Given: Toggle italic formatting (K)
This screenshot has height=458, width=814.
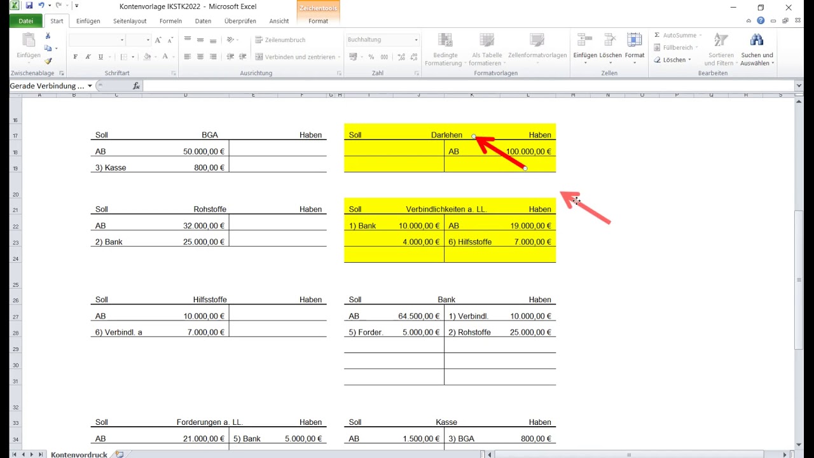Looking at the screenshot, I should pyautogui.click(x=88, y=57).
